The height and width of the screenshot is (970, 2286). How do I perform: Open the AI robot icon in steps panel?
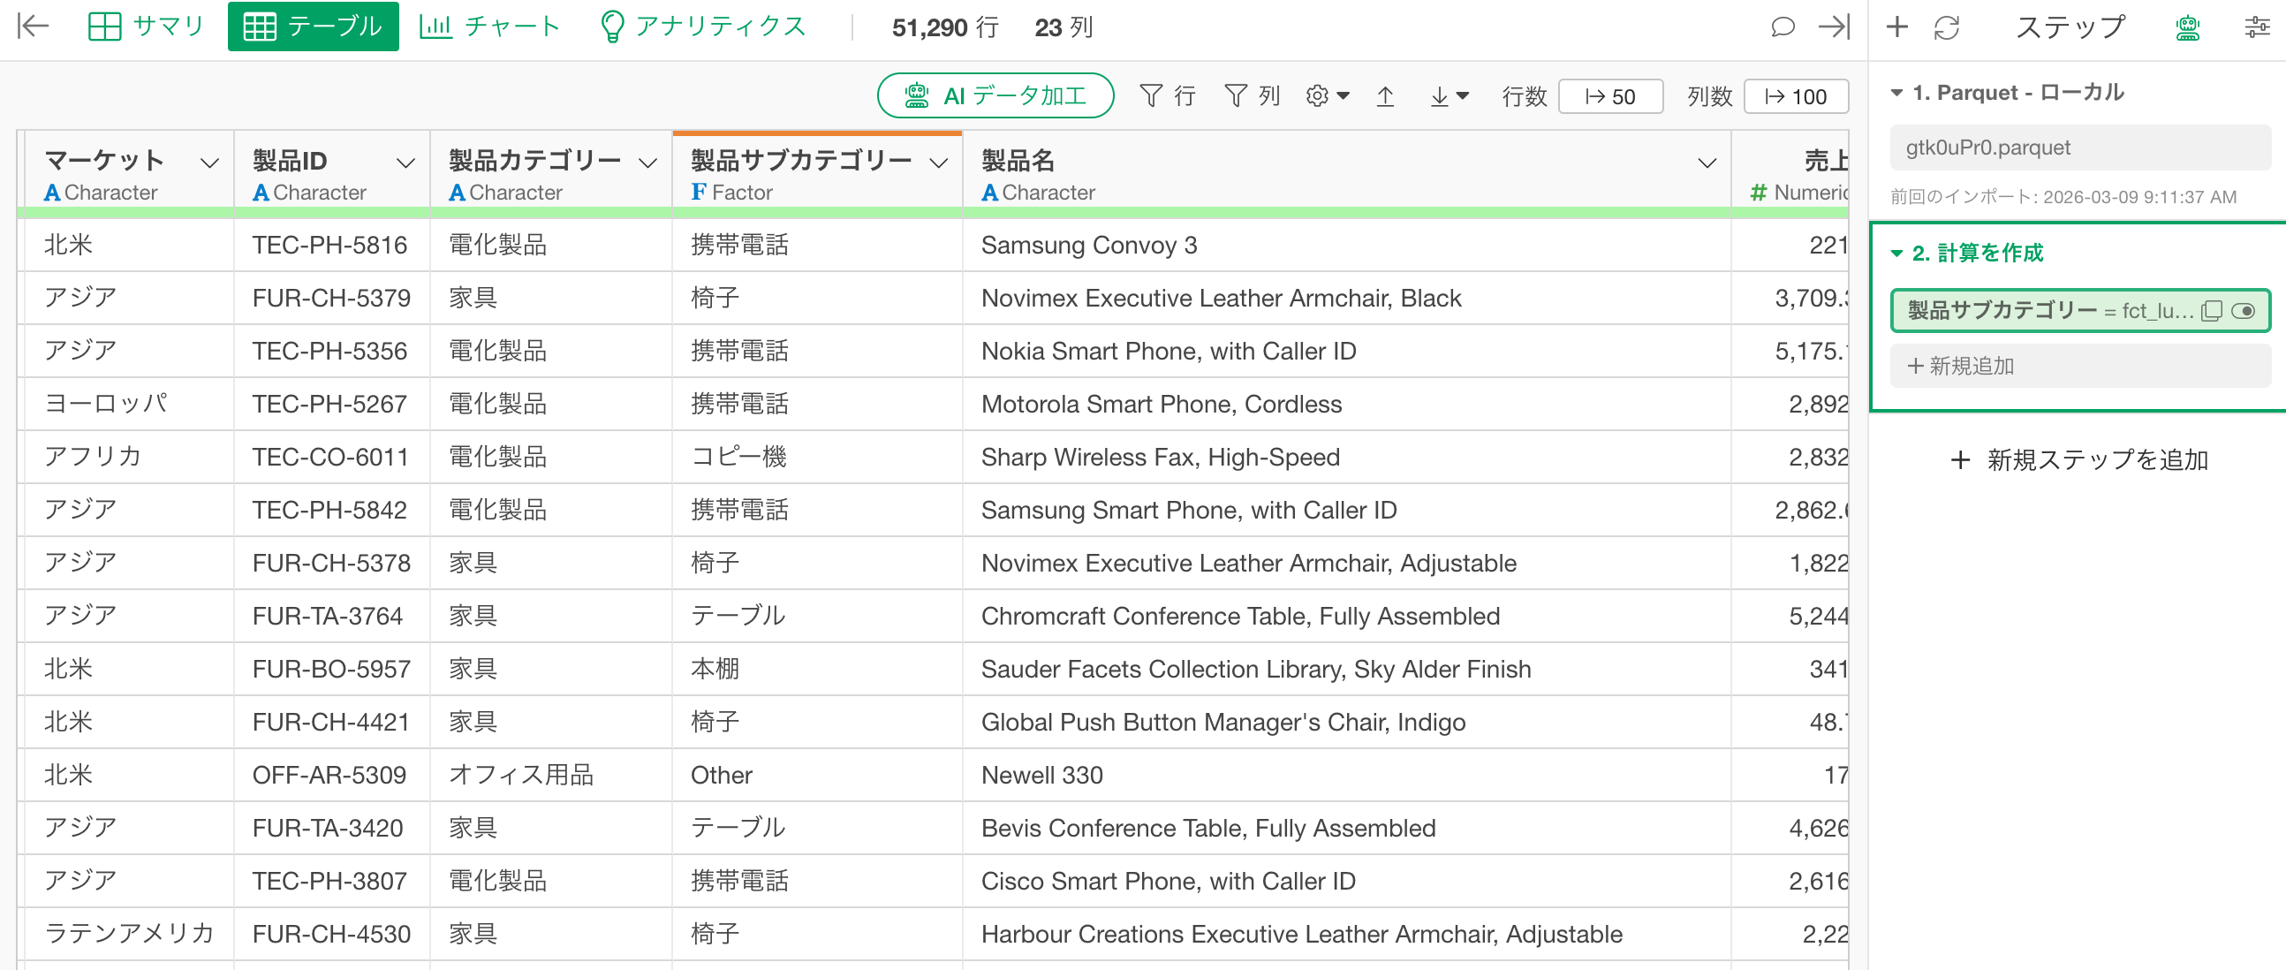click(x=2187, y=27)
